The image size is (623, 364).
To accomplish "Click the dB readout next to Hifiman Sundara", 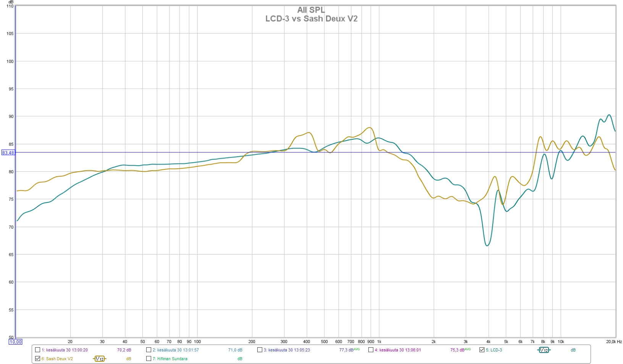I will 240,359.
